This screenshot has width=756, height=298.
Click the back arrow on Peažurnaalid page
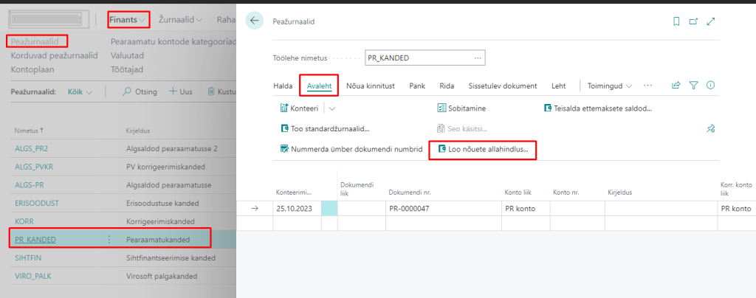pos(255,21)
